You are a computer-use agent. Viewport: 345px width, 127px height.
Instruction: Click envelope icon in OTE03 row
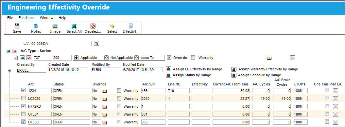tap(105, 122)
